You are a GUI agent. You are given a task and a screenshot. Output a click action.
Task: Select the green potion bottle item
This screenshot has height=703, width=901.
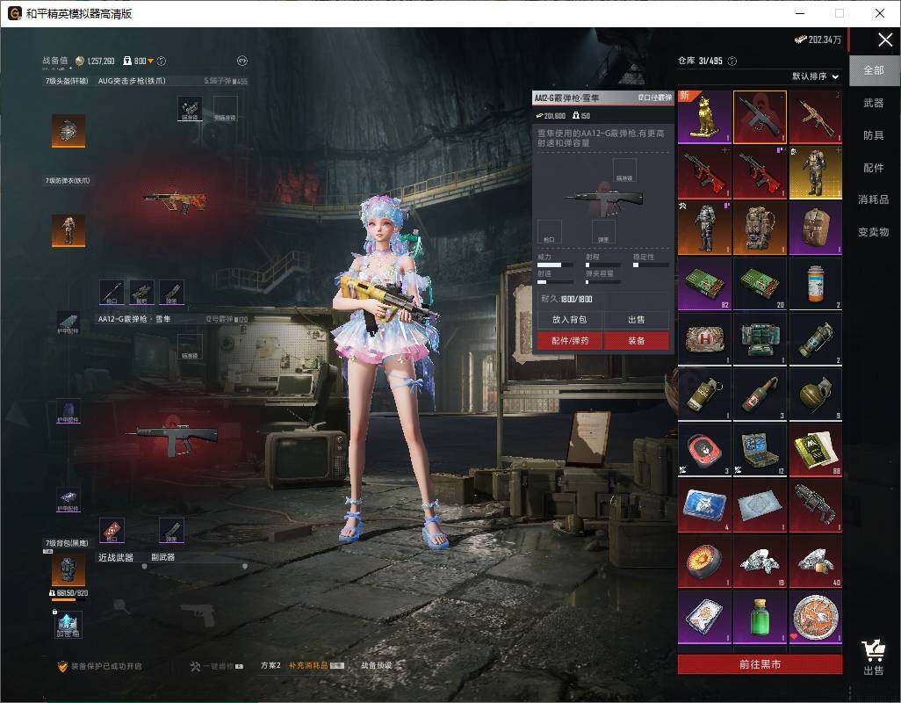point(760,617)
